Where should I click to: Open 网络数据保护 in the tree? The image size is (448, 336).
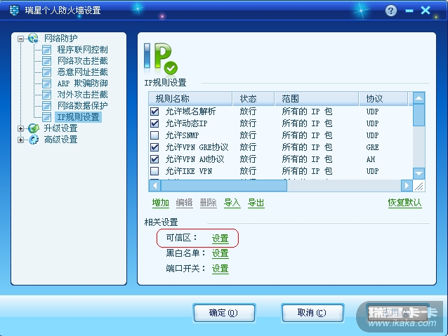[82, 106]
